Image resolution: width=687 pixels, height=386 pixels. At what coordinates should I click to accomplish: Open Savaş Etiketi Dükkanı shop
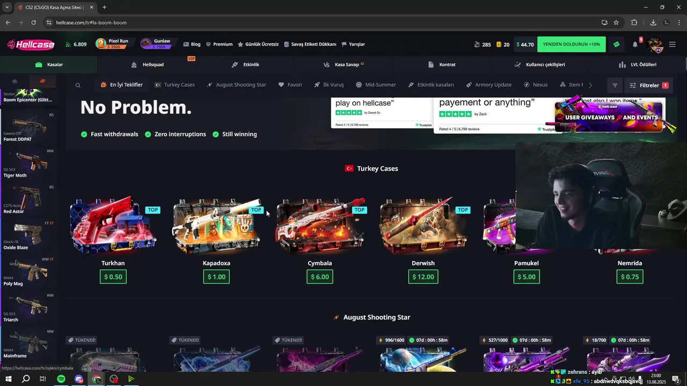310,44
